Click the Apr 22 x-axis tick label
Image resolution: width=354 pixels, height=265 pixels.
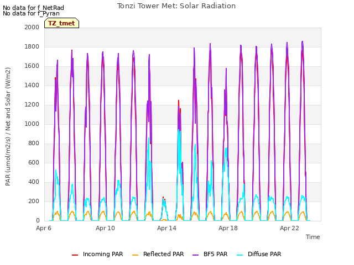289,228
